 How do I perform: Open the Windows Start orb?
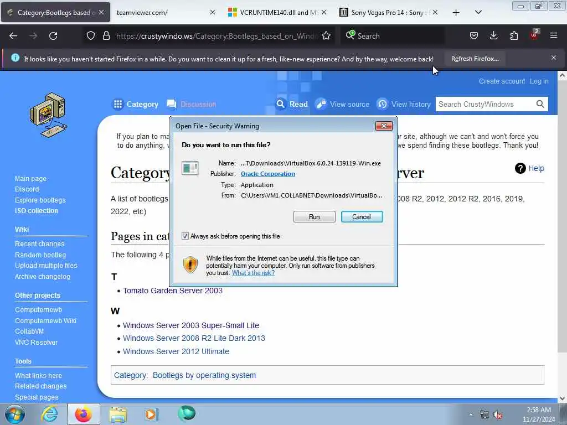click(x=15, y=414)
